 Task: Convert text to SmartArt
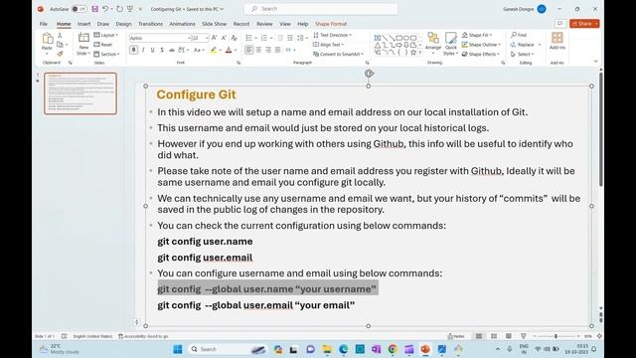pos(338,54)
